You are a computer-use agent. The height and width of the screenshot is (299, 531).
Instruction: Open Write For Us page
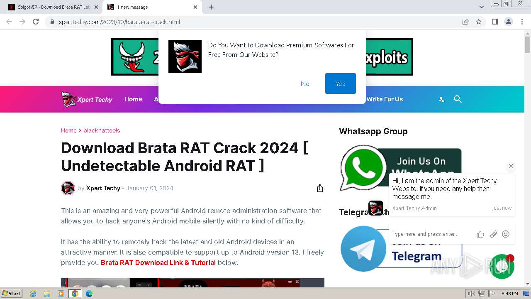pos(385,99)
